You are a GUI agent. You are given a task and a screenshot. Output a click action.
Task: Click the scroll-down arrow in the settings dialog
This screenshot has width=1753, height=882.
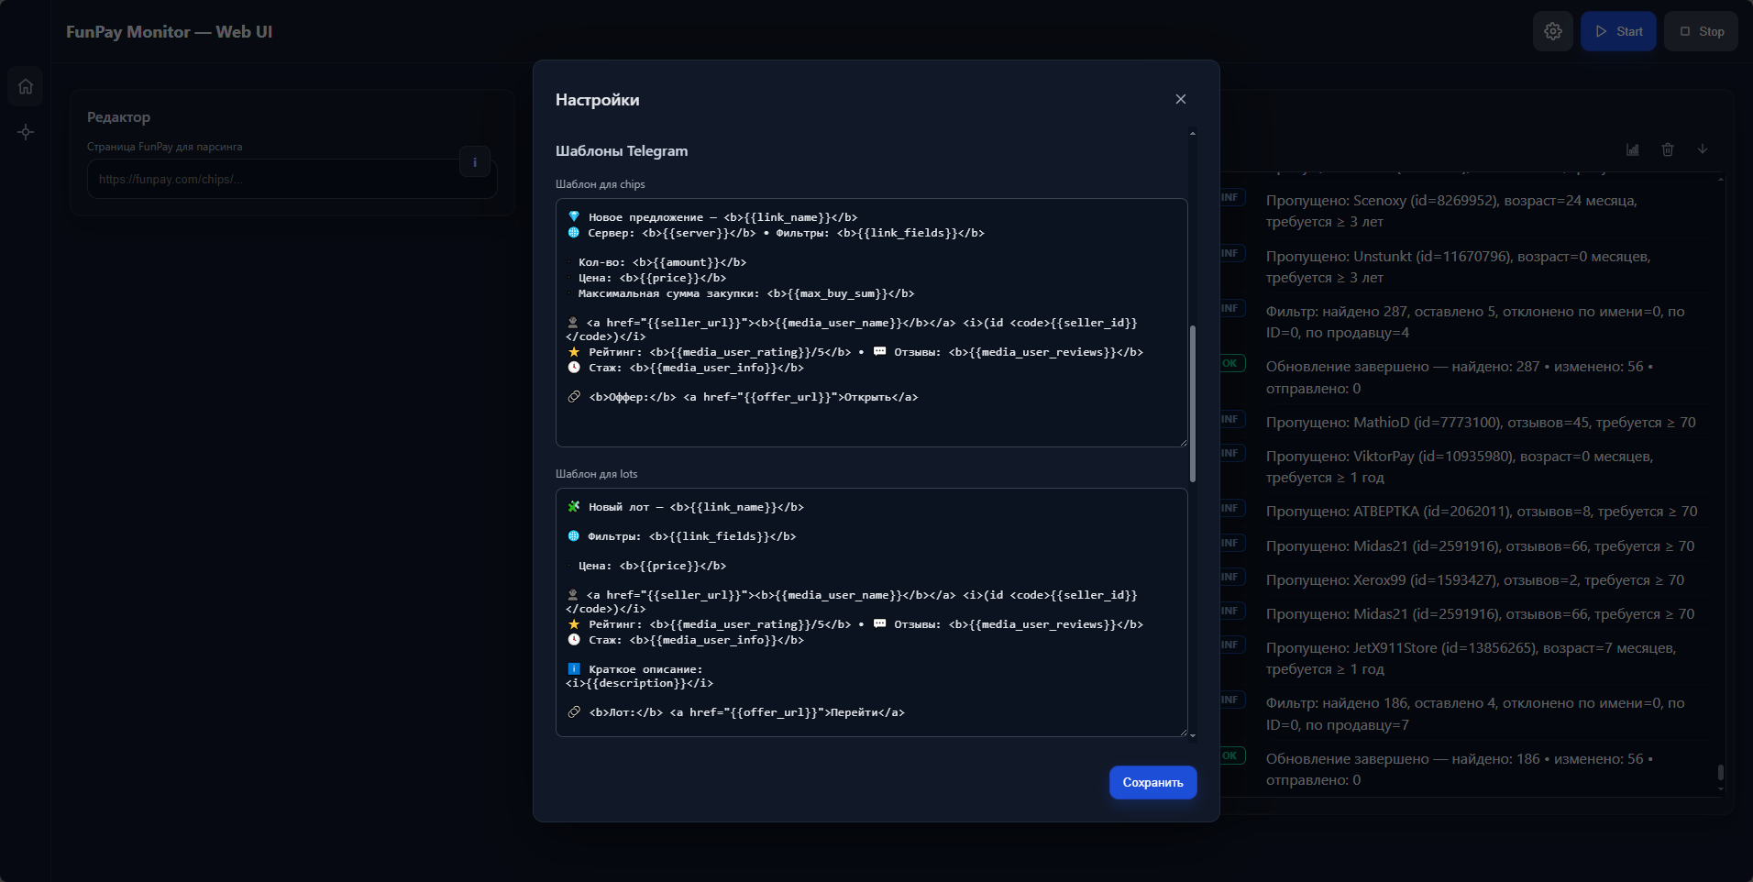(x=1193, y=735)
